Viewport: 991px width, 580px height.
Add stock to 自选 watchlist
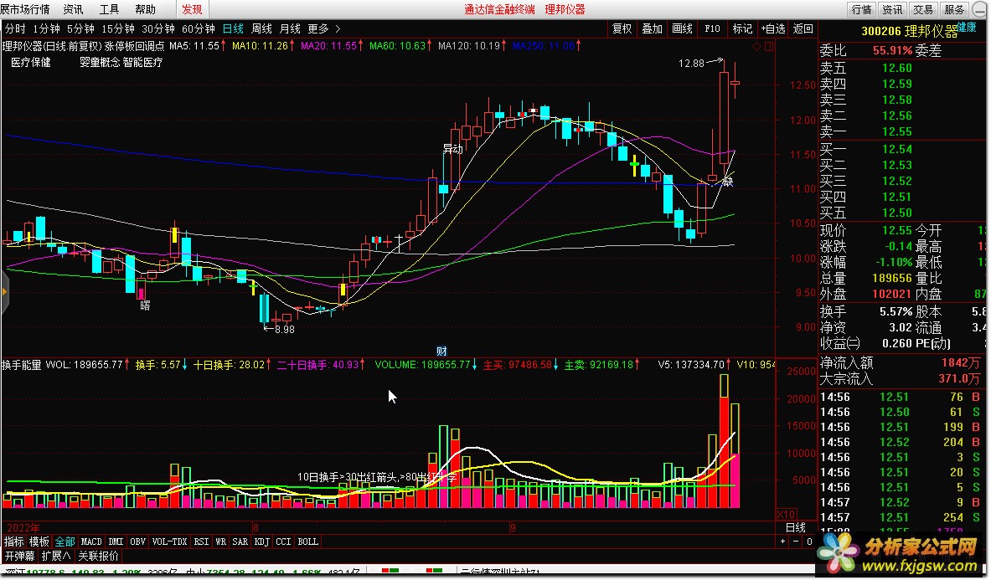click(x=773, y=28)
